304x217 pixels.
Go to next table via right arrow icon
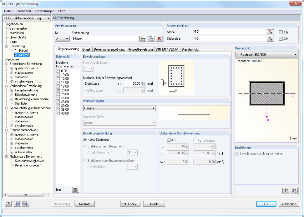(x=26, y=204)
